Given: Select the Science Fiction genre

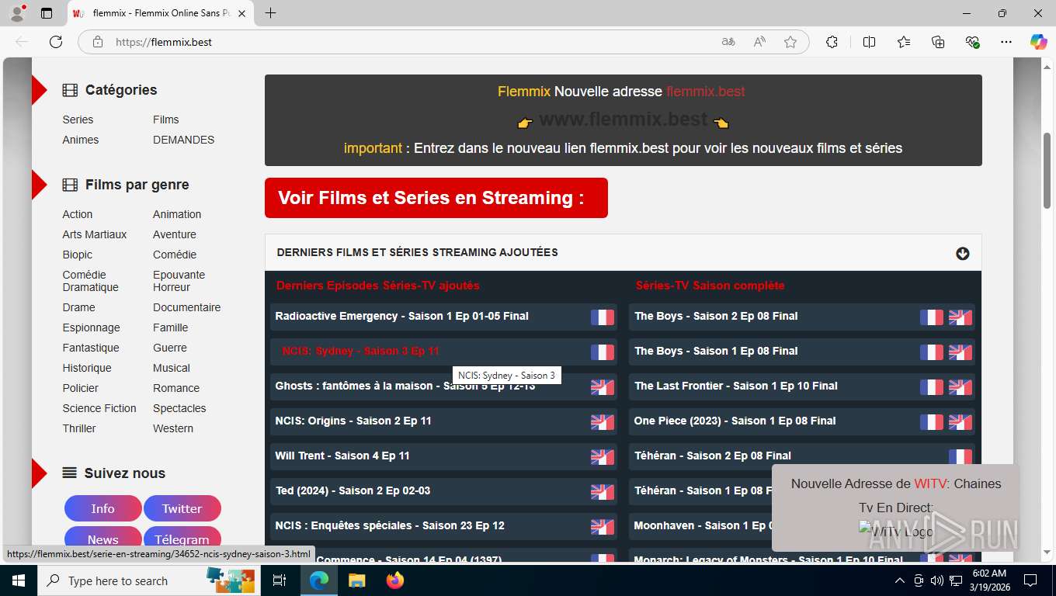Looking at the screenshot, I should 99,408.
